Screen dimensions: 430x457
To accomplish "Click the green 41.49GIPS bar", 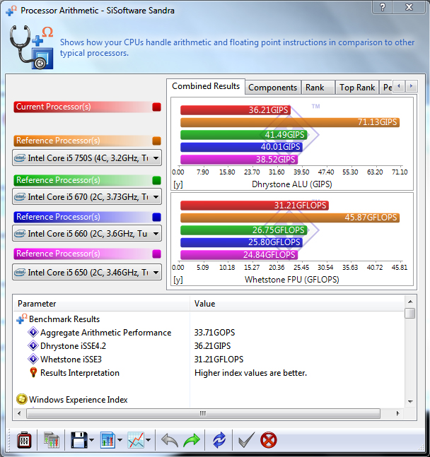I will pyautogui.click(x=244, y=135).
